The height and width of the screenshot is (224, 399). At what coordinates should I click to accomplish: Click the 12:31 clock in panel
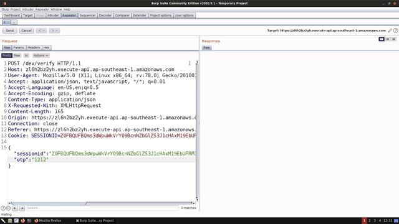pos(388,221)
